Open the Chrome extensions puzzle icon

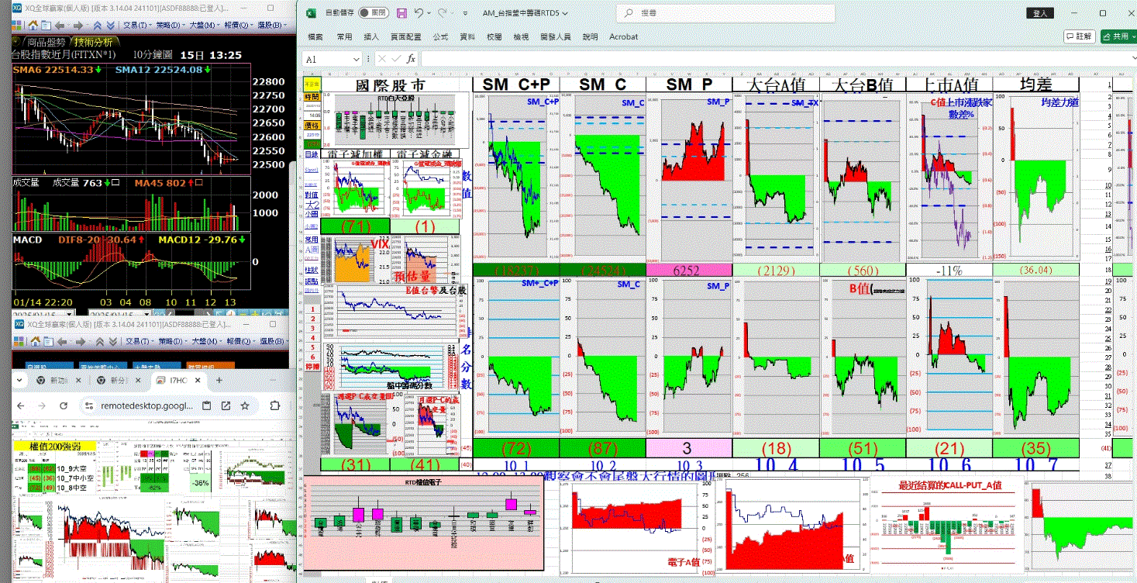point(275,405)
